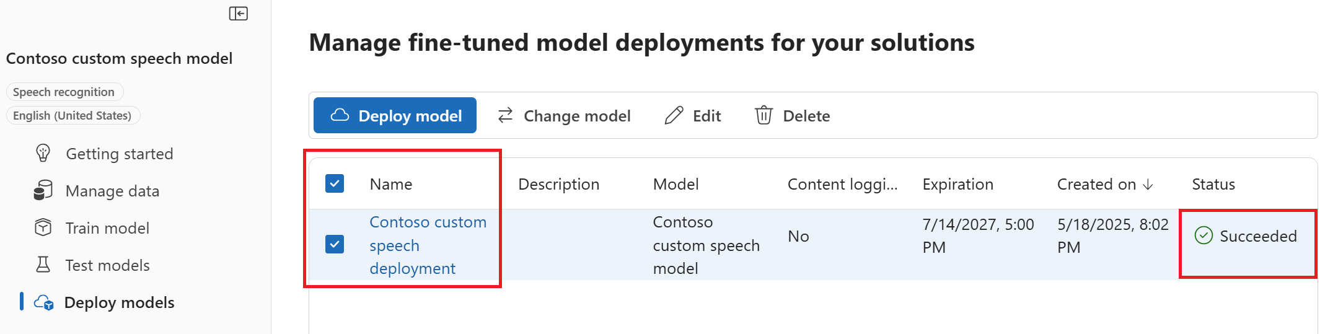Click the Content logging column header
This screenshot has height=334, width=1338.
tap(842, 185)
